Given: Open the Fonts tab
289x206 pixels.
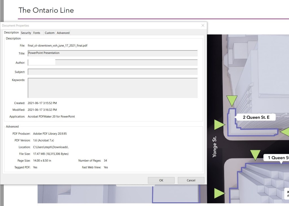Looking at the screenshot, I should [37, 33].
